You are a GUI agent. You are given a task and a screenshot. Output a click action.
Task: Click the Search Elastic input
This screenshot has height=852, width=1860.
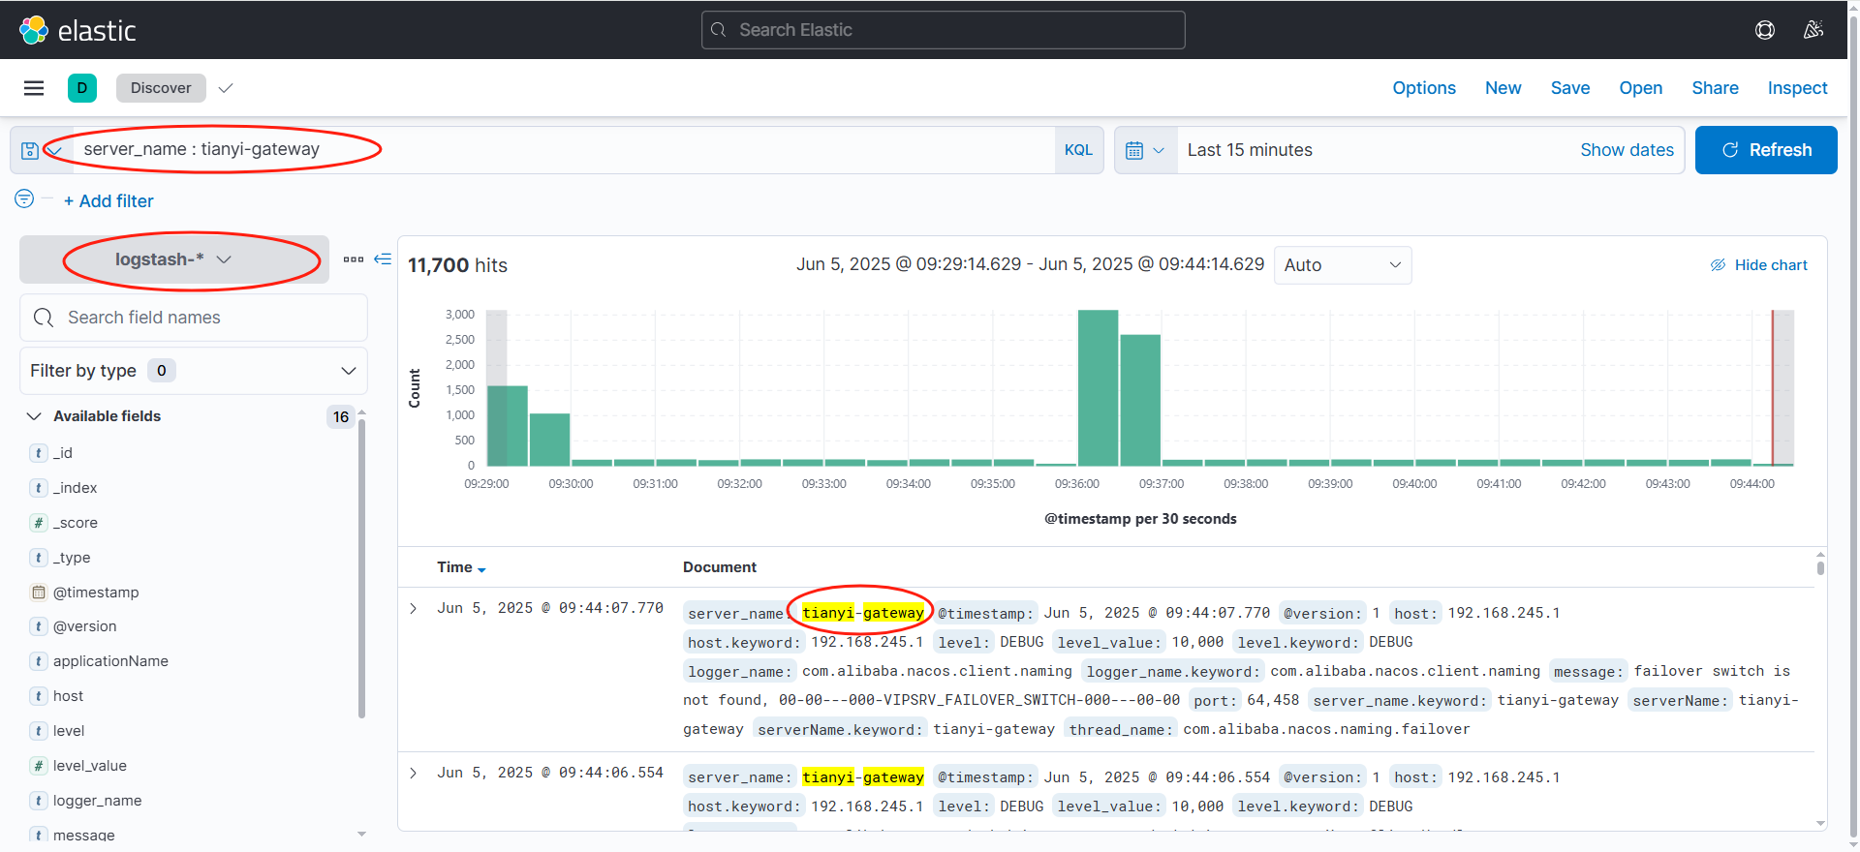pos(944,30)
